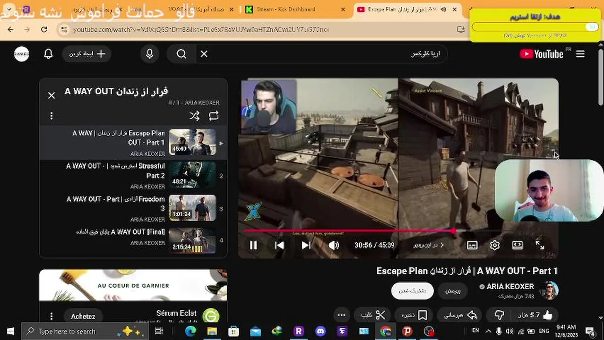The width and height of the screenshot is (604, 340).
Task: Show hidden system tray icons chevron
Action: coord(488,331)
